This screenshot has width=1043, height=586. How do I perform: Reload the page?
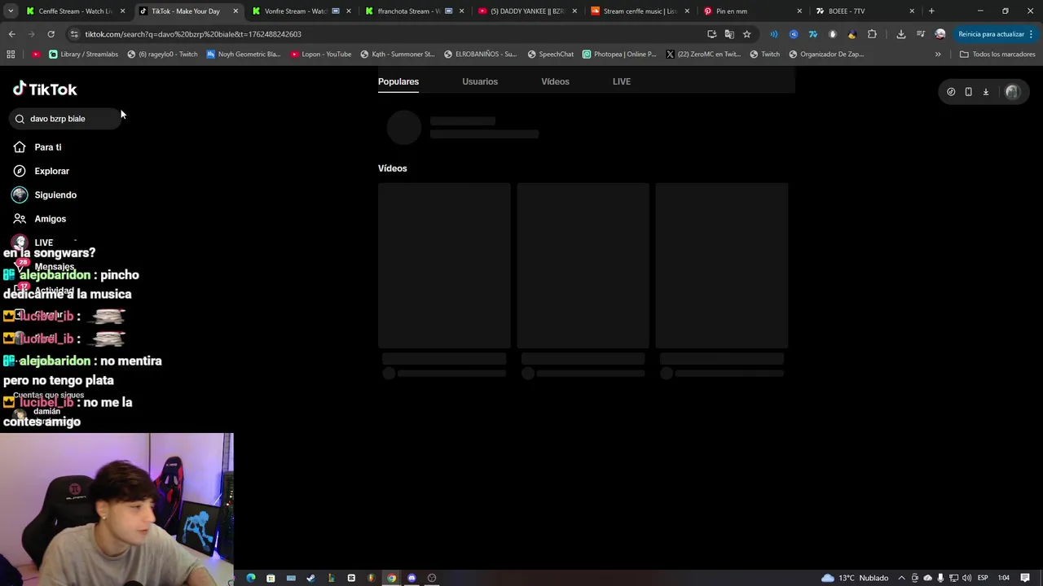click(51, 34)
